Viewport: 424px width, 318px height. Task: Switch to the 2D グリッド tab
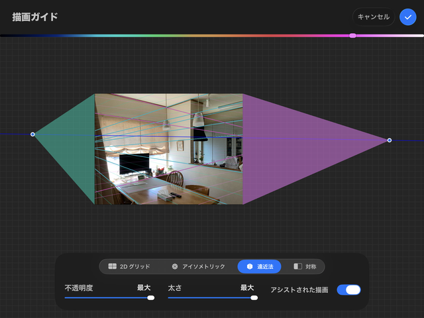tap(129, 266)
